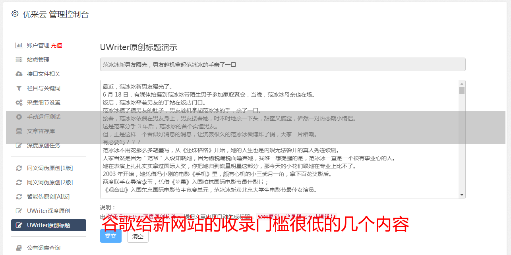Open the 账户管理 menu entry

point(38,45)
